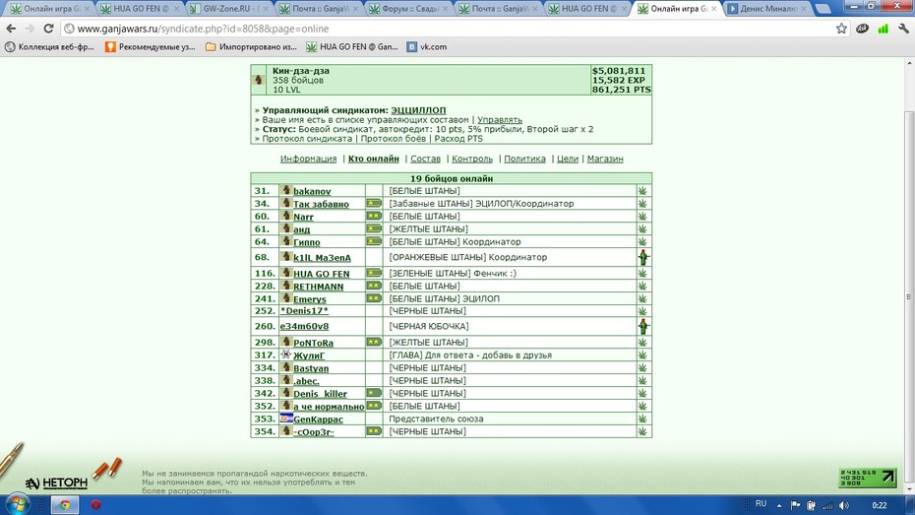915x515 pixels.
Task: Bookmark page with the star icon
Action: (841, 29)
